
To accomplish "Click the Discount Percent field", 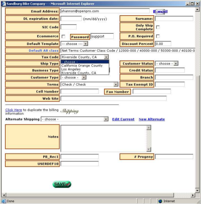I will (x=163, y=44).
